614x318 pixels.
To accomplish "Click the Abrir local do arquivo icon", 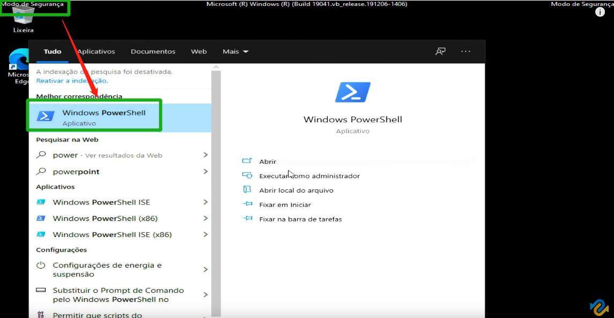I will click(247, 190).
